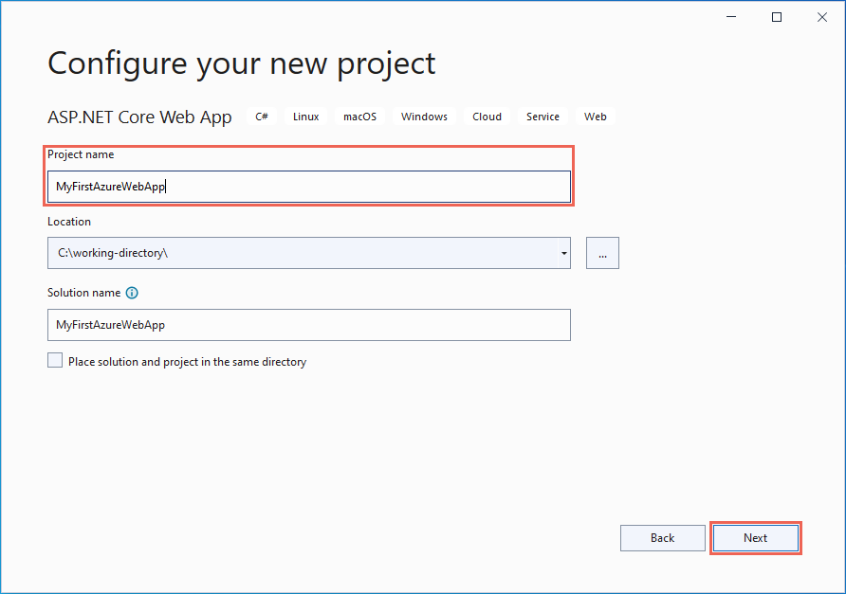Click the Windows platform tag
Viewport: 846px width, 594px height.
[x=424, y=117]
